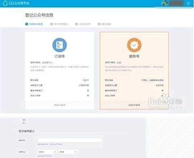The height and width of the screenshot is (158, 194).
Task: Select the first radio option above 主体信息登记
Action: click(x=20, y=120)
